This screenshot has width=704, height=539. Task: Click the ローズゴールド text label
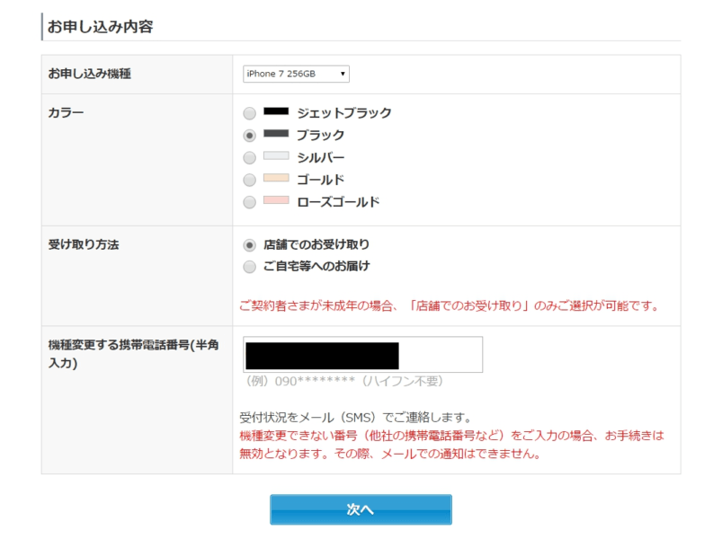click(x=338, y=202)
